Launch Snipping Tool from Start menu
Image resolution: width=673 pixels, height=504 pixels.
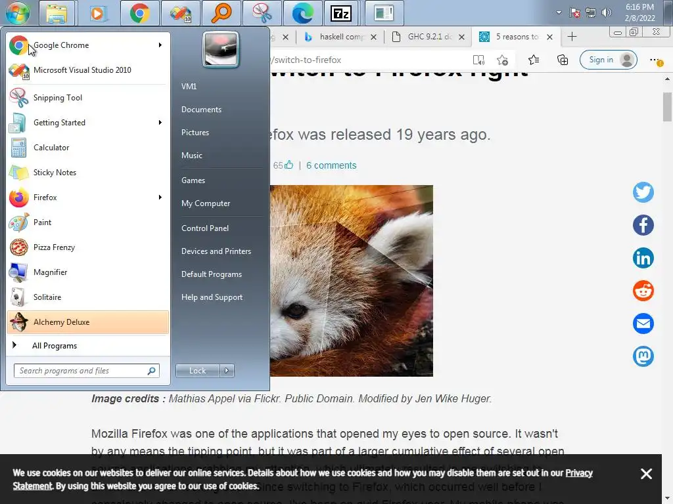(88, 98)
